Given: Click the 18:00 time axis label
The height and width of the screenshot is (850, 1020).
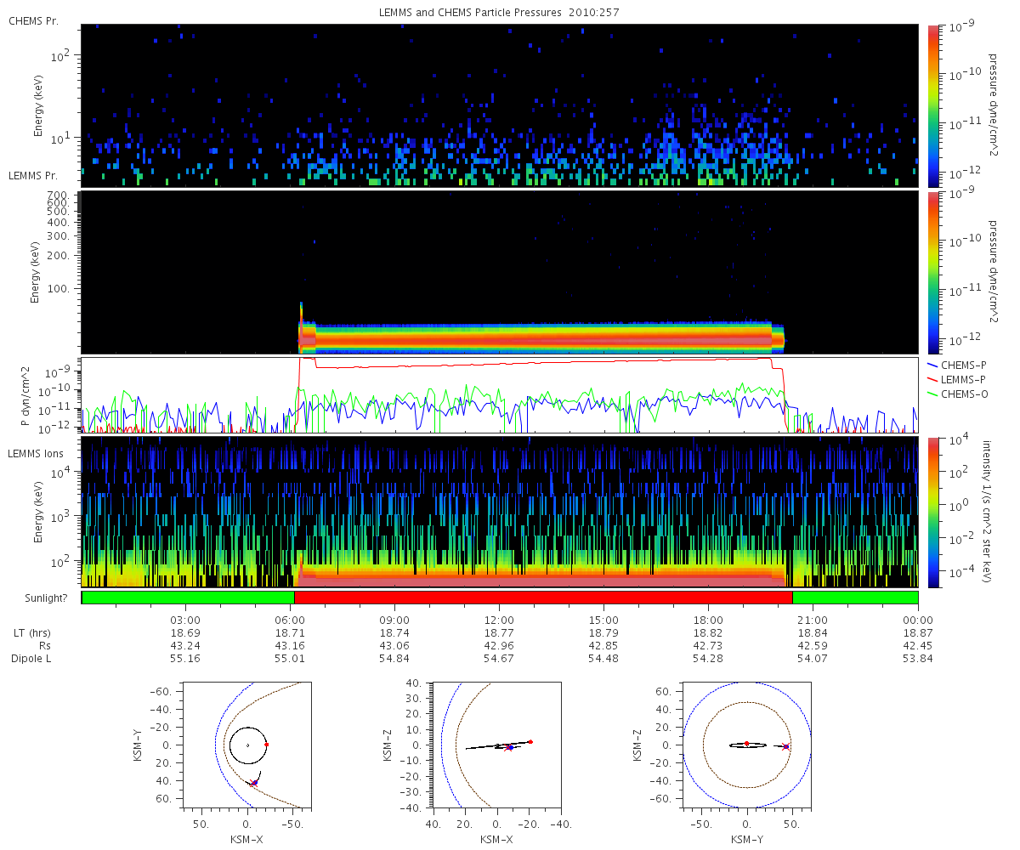Looking at the screenshot, I should (x=708, y=620).
